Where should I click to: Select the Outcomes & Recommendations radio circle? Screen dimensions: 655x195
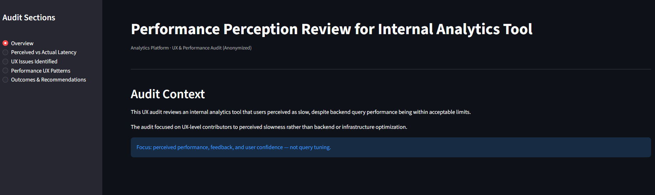[5, 80]
